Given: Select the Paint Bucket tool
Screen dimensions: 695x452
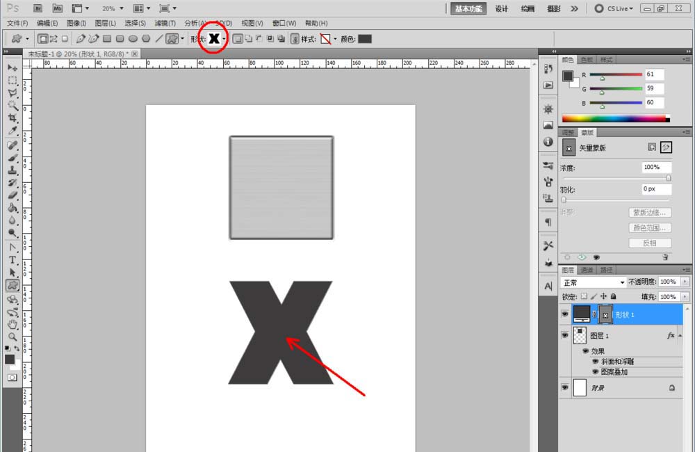Looking at the screenshot, I should tap(13, 207).
